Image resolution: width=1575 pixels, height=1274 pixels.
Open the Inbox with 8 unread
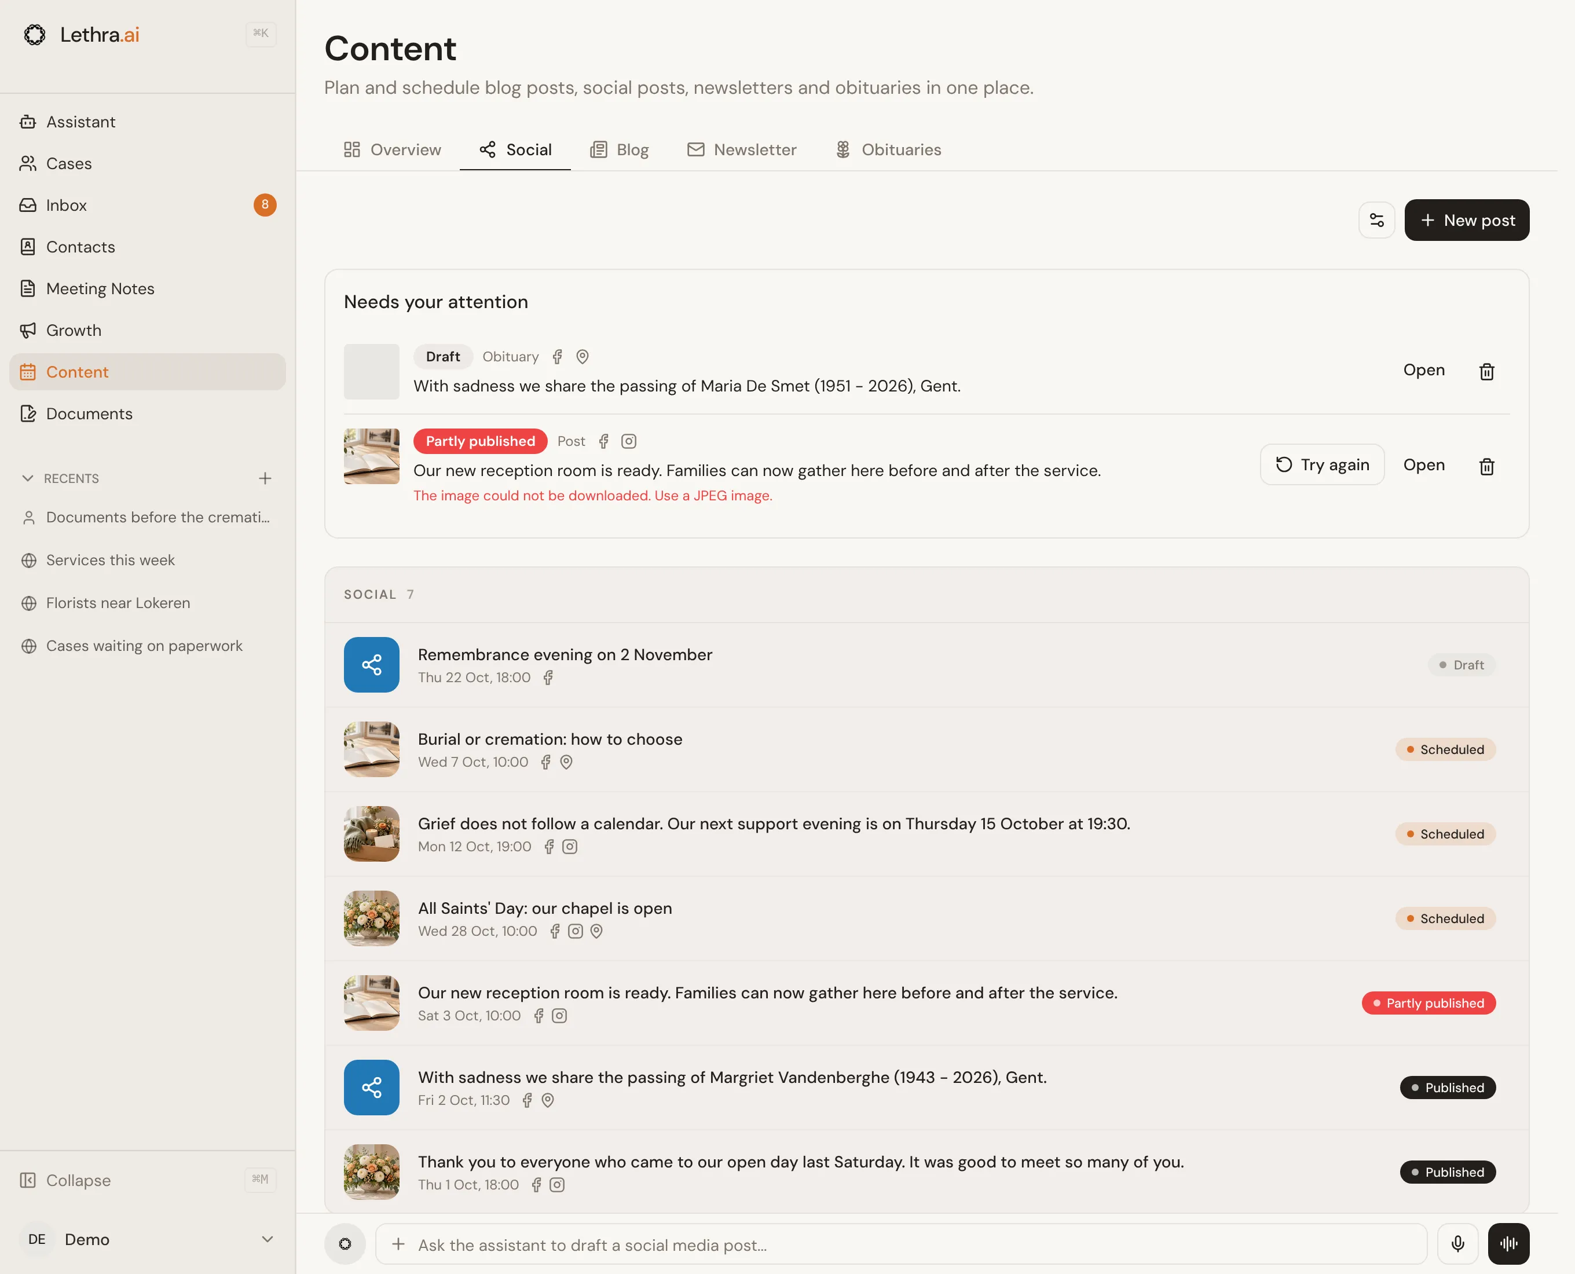tap(146, 205)
